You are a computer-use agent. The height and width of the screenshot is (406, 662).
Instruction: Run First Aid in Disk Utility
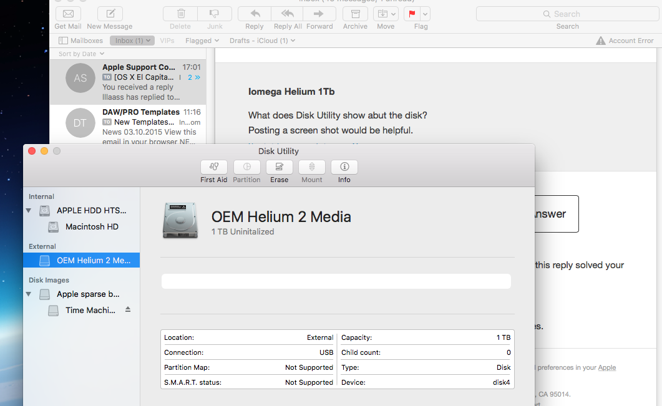214,167
